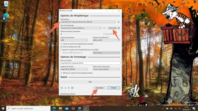Open the notification center icon
Image resolution: width=198 pixels, height=111 pixels.
pyautogui.click(x=194, y=108)
